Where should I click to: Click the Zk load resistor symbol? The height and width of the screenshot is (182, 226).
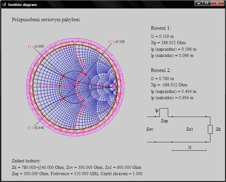tap(210, 129)
